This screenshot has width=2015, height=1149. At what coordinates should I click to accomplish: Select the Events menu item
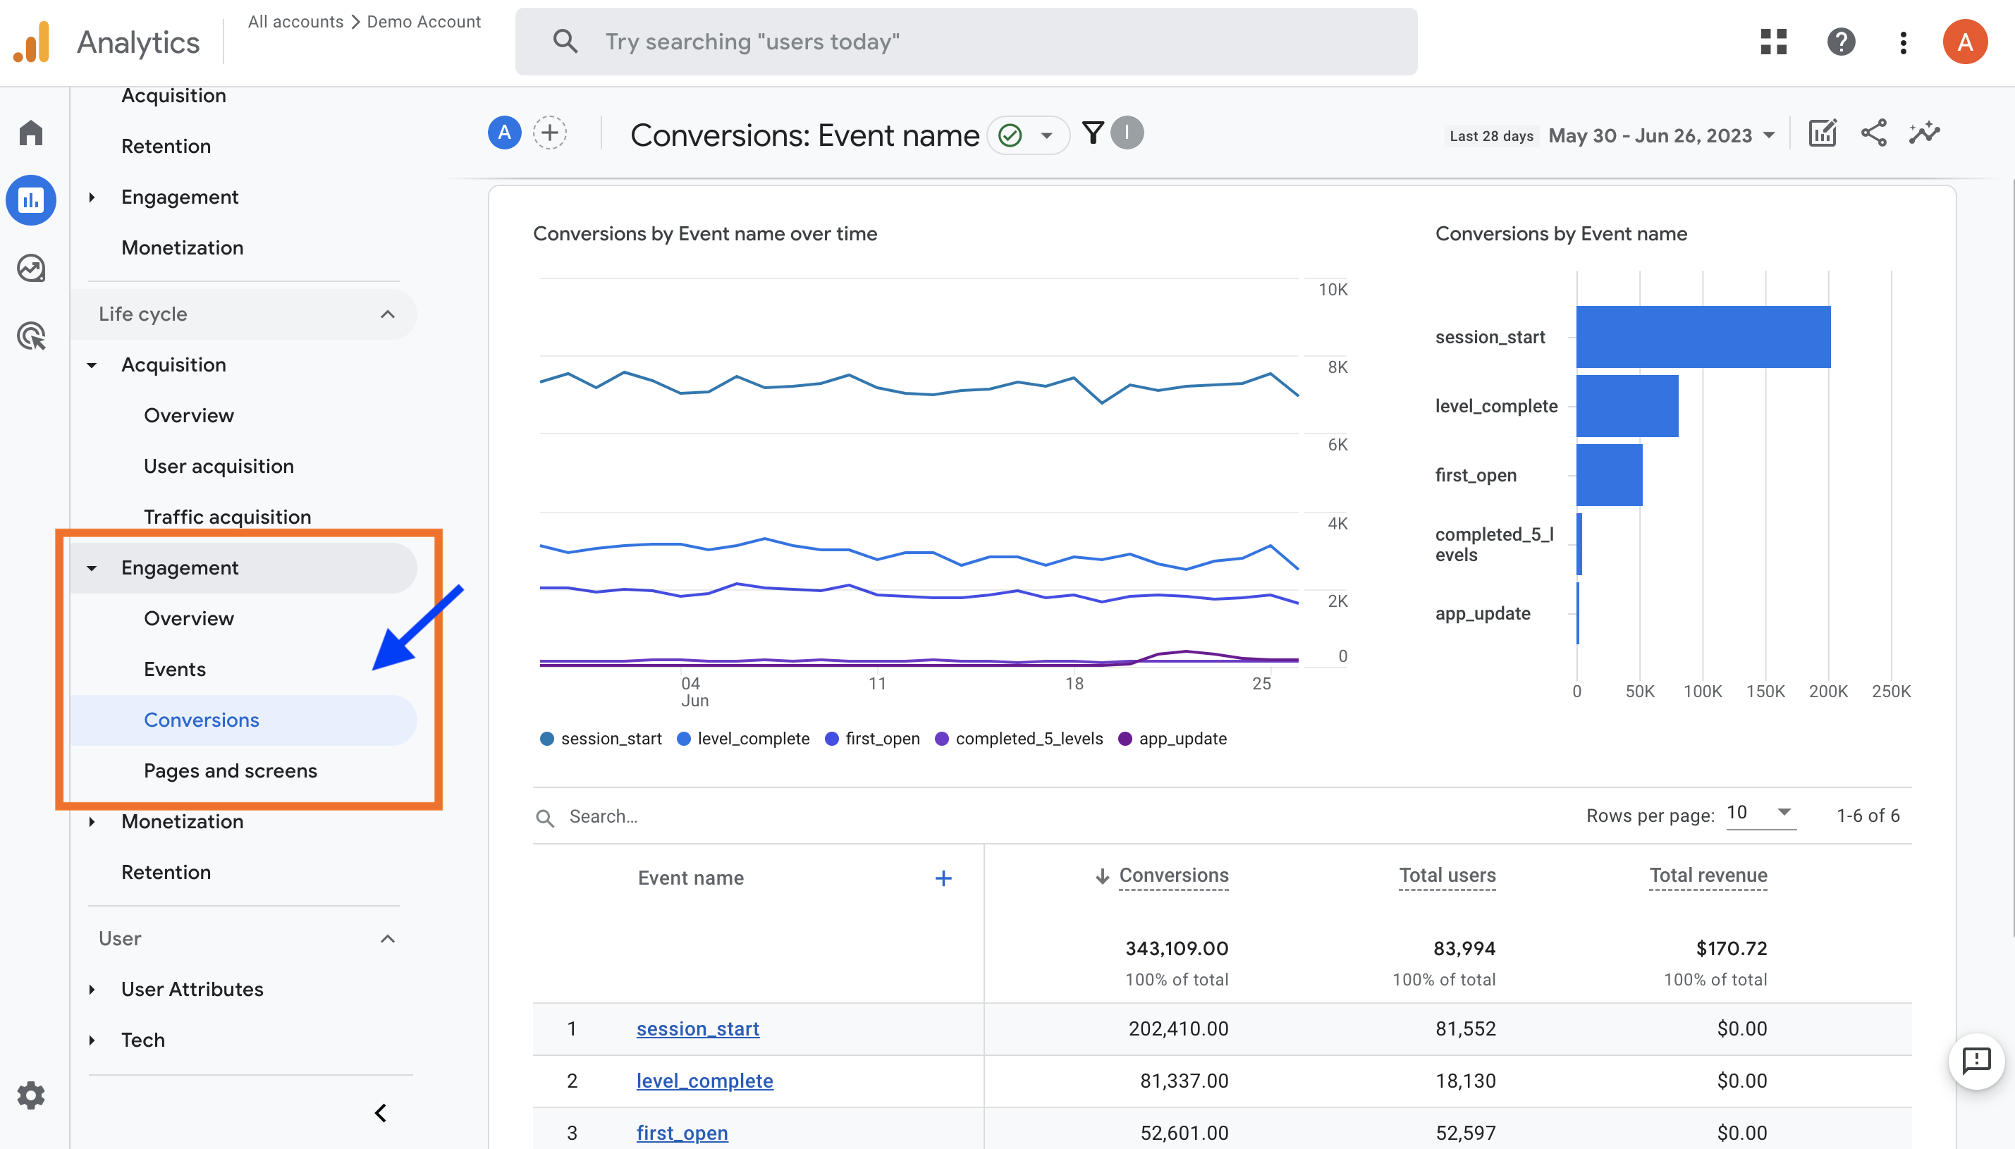(174, 668)
